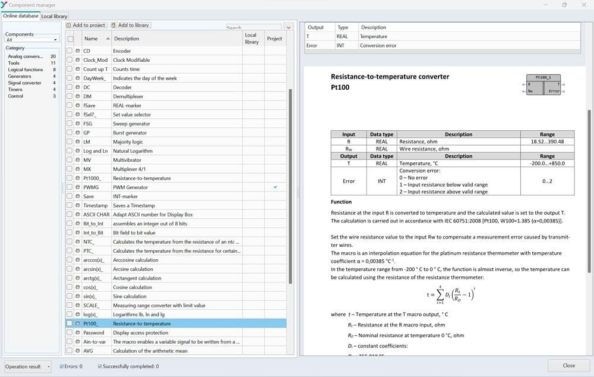Click the icon next to the SCALE_ row

pos(78,306)
